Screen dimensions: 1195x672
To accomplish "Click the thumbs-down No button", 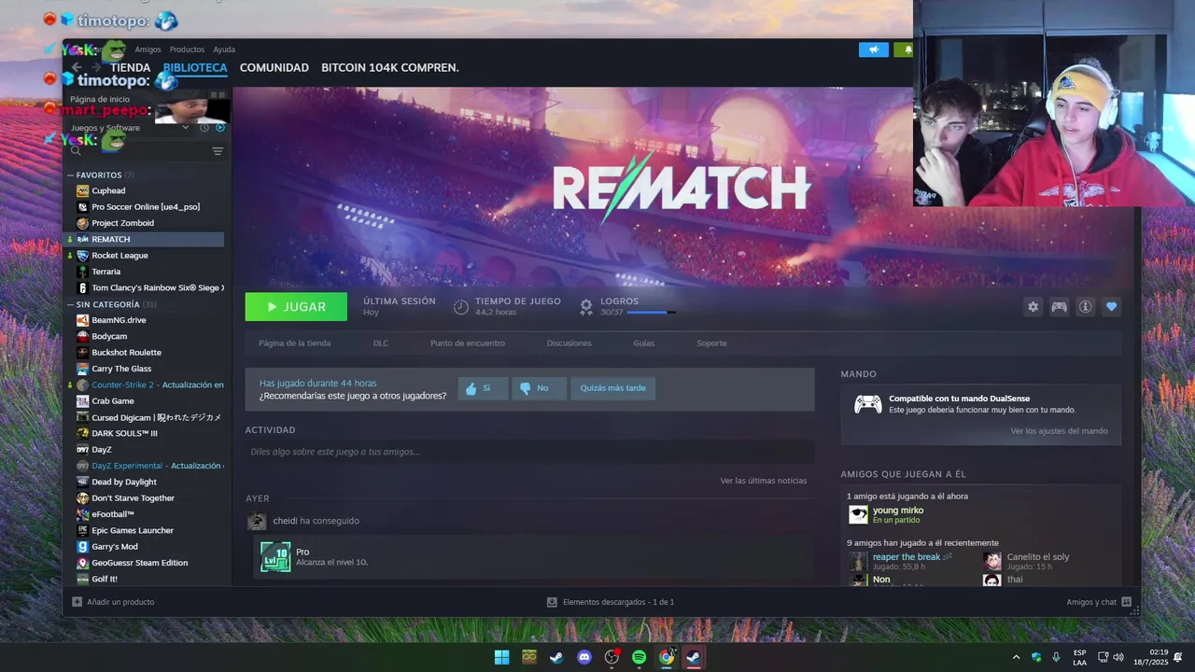I will pos(539,388).
